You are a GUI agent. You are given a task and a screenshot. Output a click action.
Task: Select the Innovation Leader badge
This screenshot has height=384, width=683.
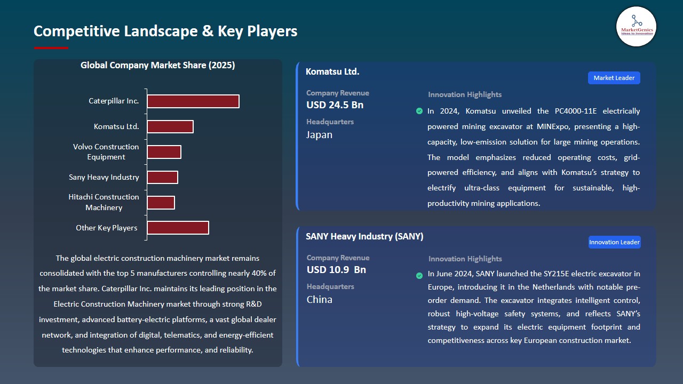pos(614,242)
